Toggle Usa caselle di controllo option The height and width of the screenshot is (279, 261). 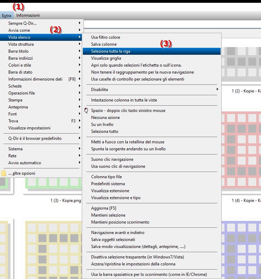click(x=152, y=79)
